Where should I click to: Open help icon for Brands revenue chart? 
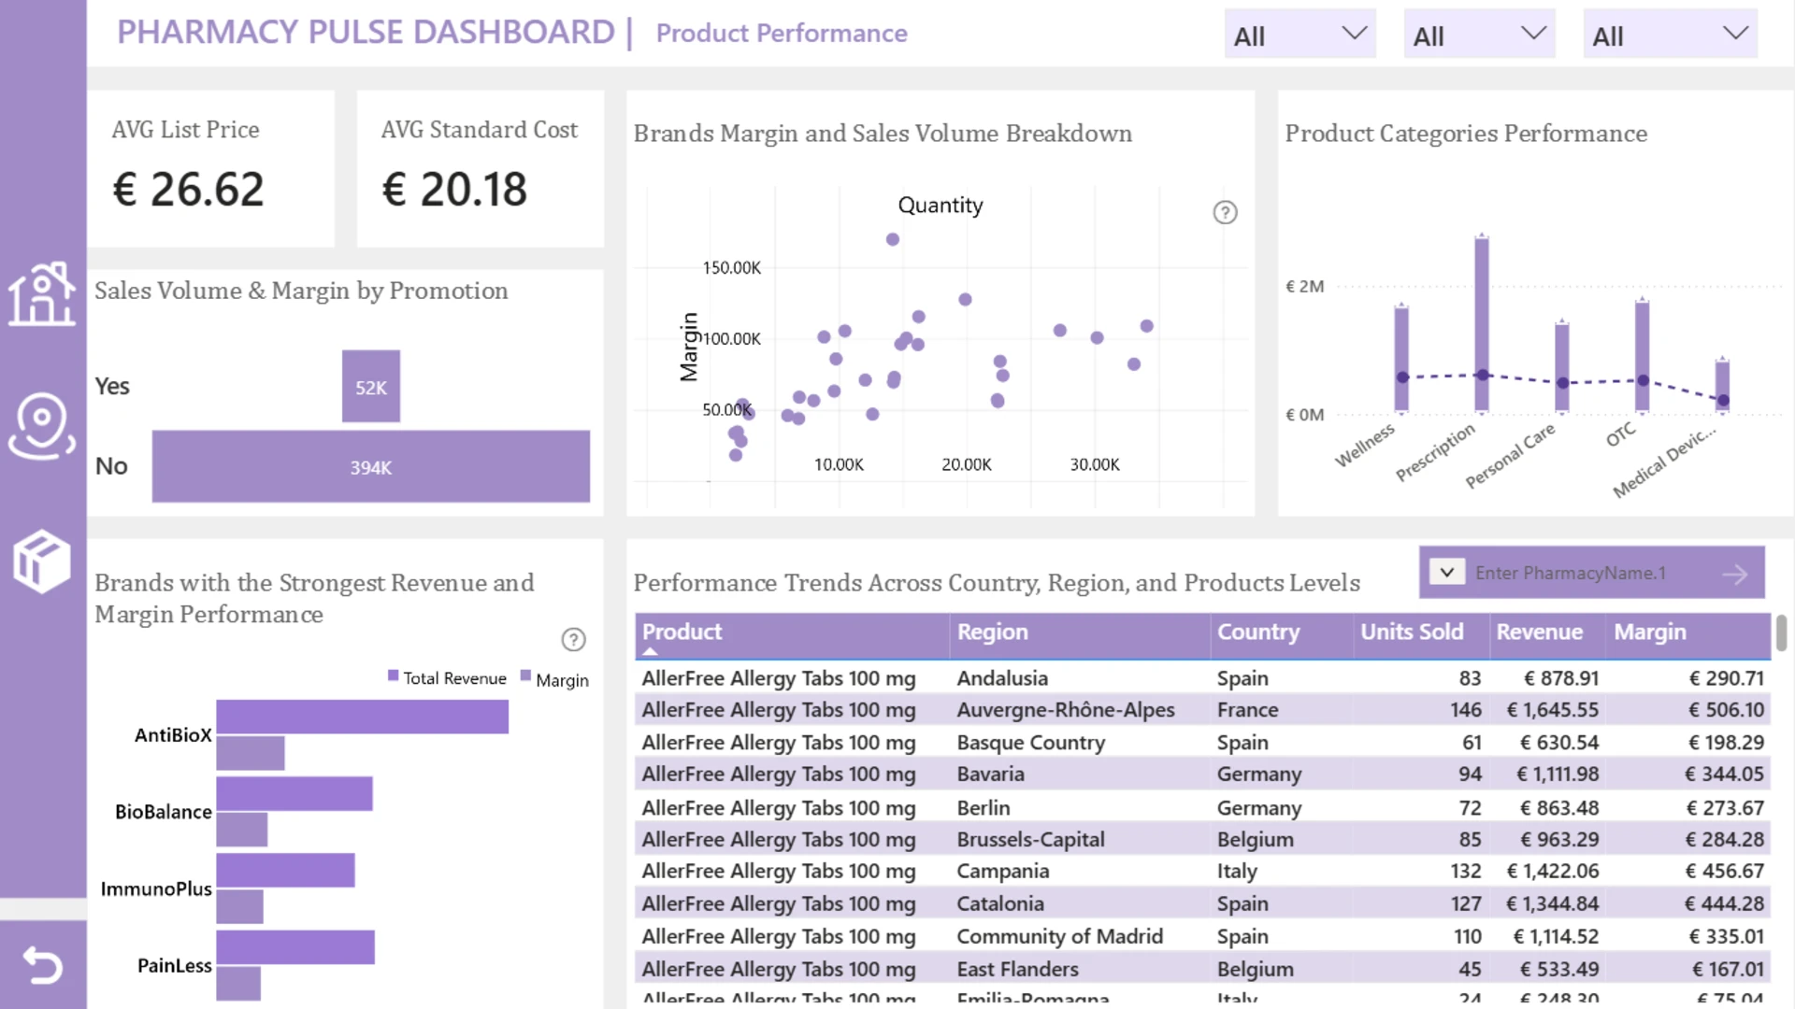click(x=573, y=639)
